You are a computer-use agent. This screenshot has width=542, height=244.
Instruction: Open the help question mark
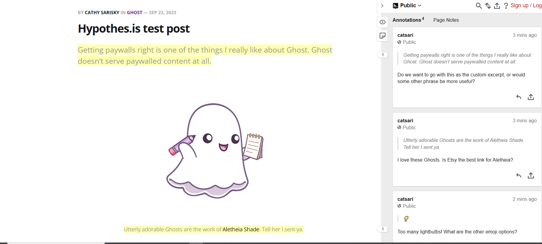[506, 6]
